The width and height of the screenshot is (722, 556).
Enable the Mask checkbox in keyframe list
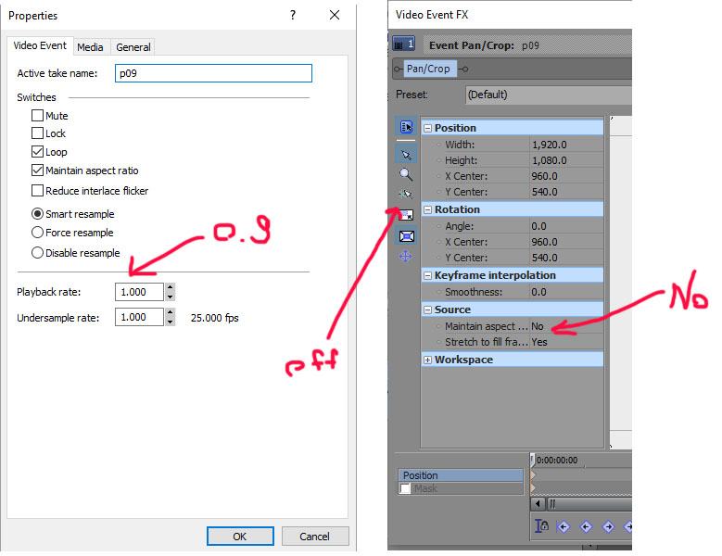405,488
